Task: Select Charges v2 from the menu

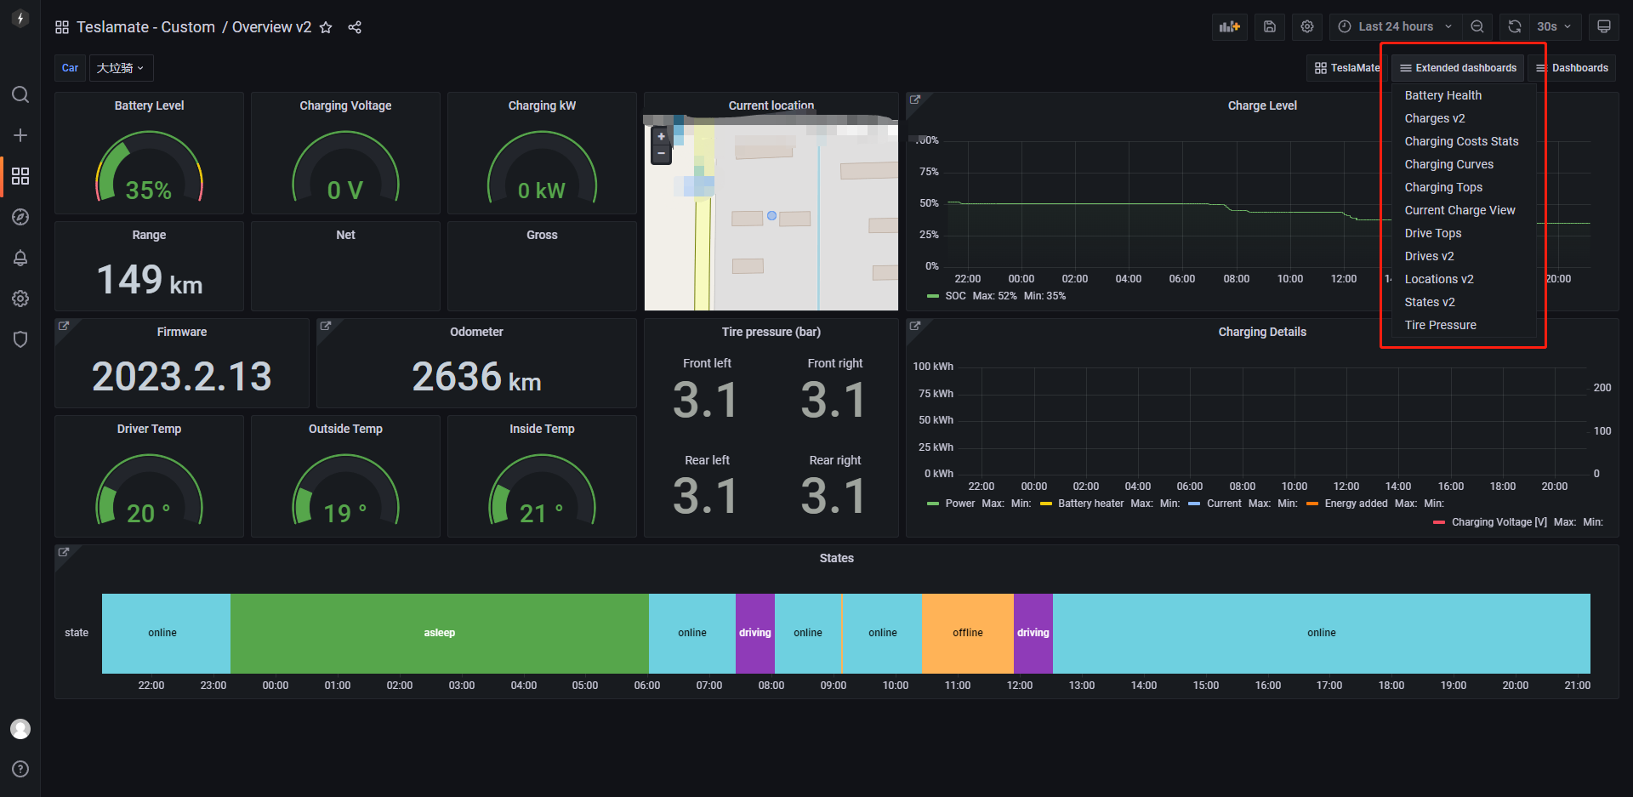Action: [1434, 118]
